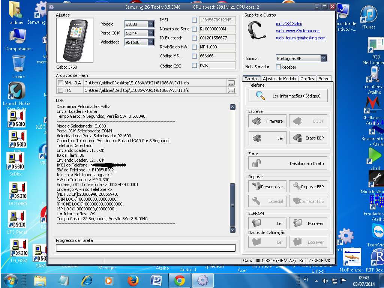Viewport: 384px width, 288px height.
Task: Click the Firmware write button
Action: (267, 121)
